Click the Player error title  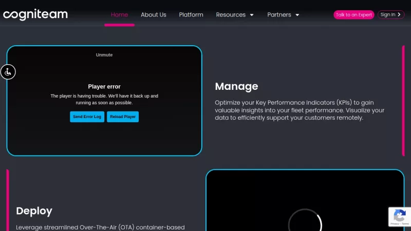coord(104,87)
